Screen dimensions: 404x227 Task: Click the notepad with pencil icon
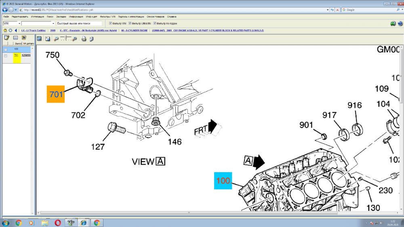6,38
